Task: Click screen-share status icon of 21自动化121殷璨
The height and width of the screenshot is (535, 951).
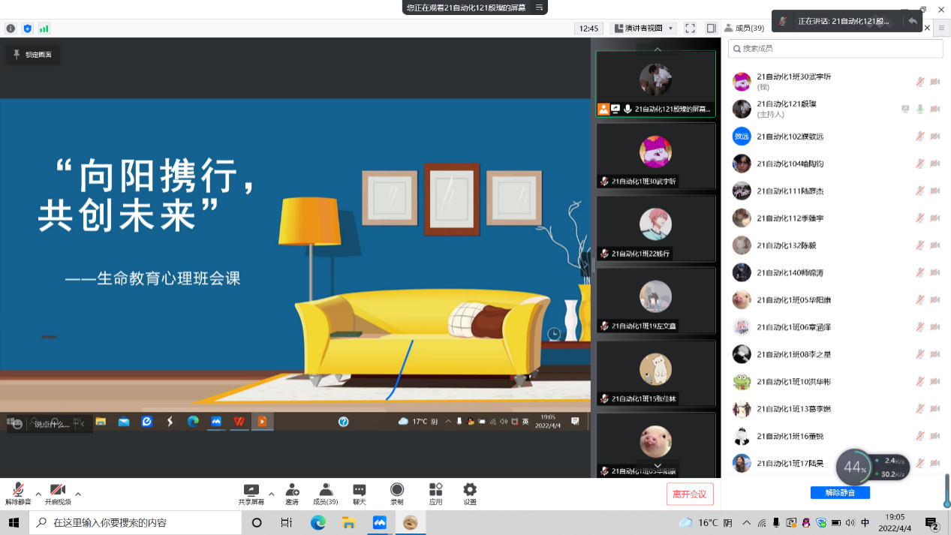Action: (x=905, y=109)
